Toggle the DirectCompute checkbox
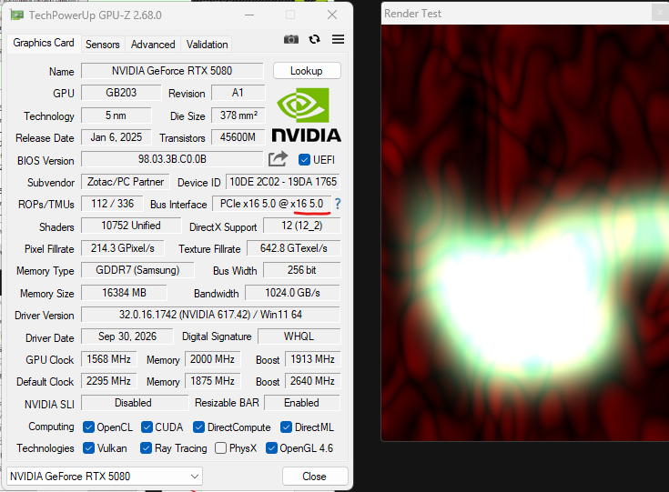Screen dimensions: 669x492 point(198,427)
